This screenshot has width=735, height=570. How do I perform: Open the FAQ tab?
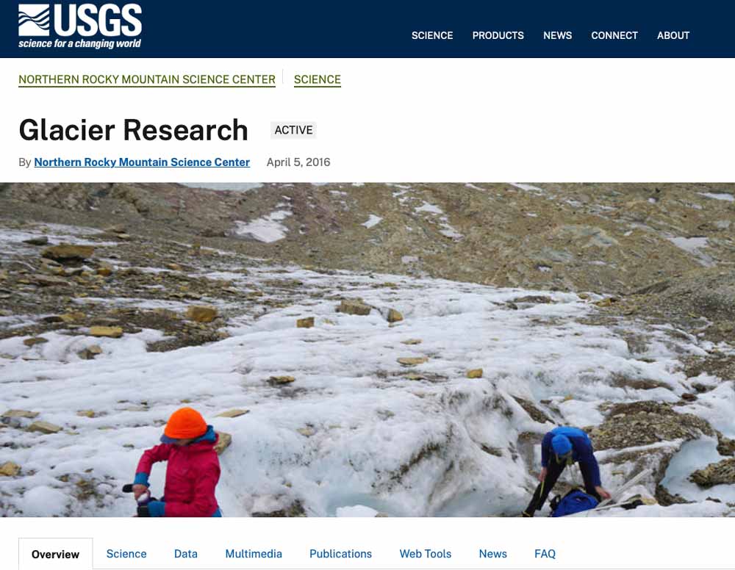point(545,554)
